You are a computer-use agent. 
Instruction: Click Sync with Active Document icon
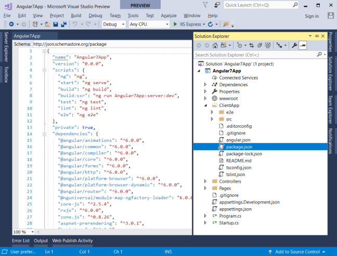(x=252, y=45)
